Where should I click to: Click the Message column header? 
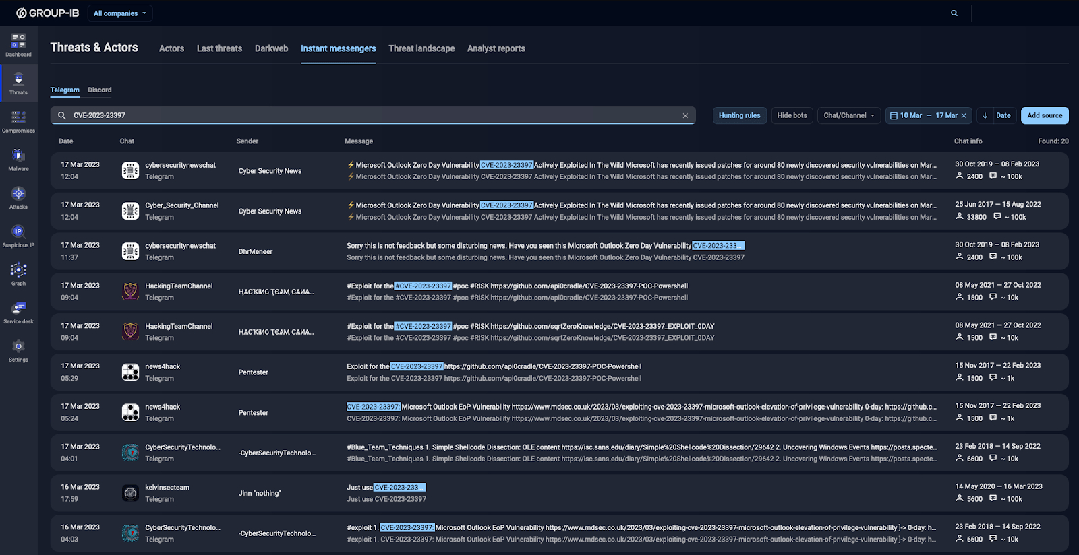[359, 141]
